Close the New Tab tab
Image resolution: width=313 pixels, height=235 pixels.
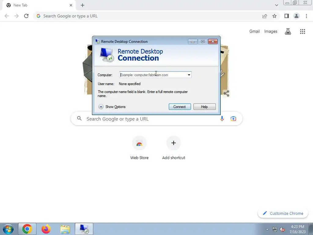coord(71,5)
